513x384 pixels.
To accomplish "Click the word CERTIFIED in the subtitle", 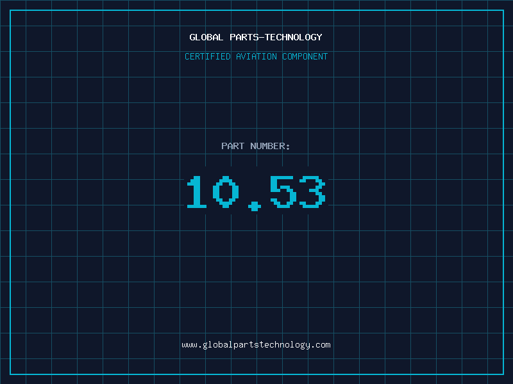I will click(x=207, y=56).
